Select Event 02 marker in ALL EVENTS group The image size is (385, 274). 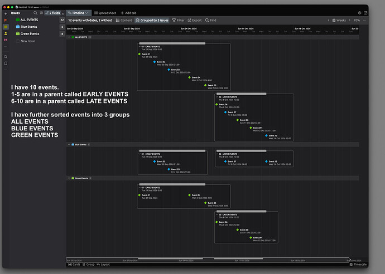tap(155, 62)
